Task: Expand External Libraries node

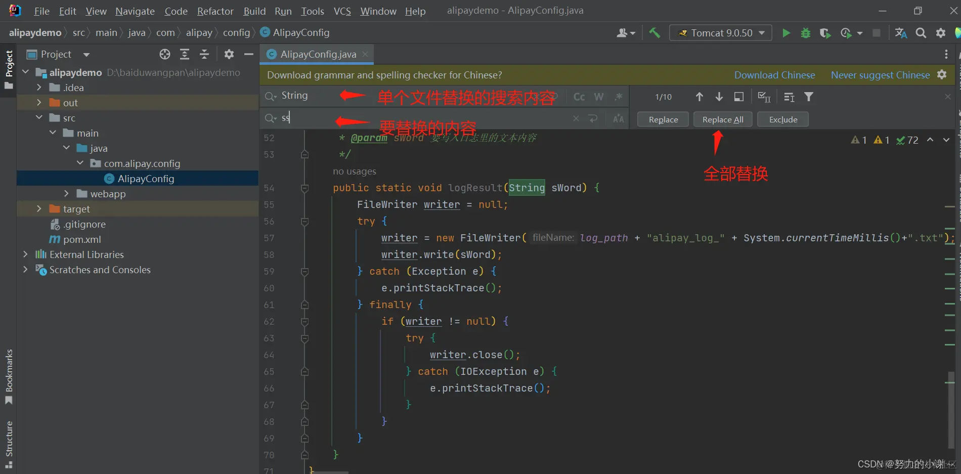Action: pyautogui.click(x=25, y=254)
